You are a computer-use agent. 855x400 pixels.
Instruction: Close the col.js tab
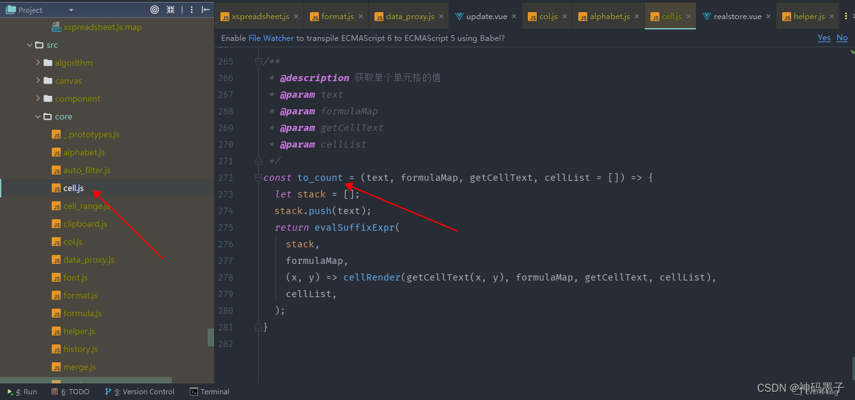pyautogui.click(x=564, y=17)
